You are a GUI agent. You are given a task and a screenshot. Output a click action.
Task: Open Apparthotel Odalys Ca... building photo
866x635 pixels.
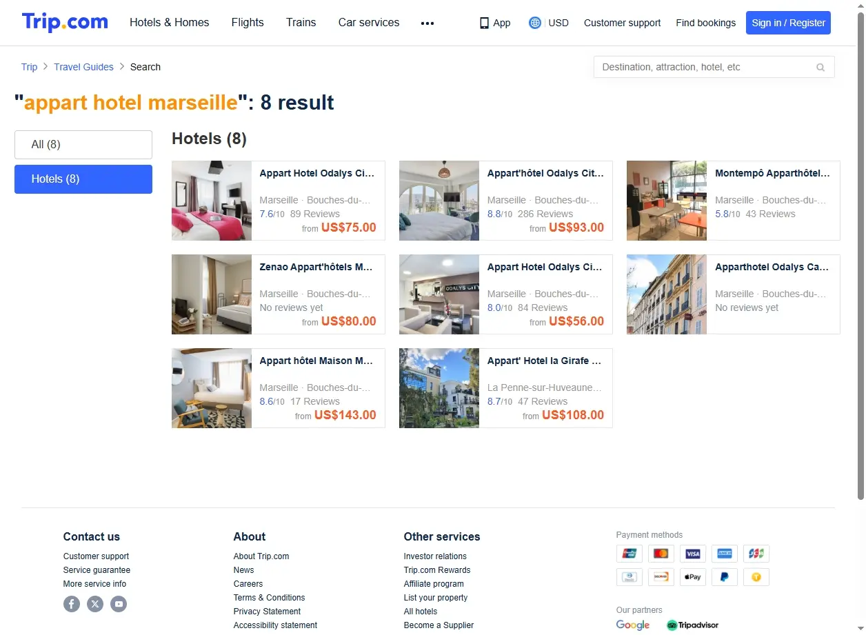667,294
